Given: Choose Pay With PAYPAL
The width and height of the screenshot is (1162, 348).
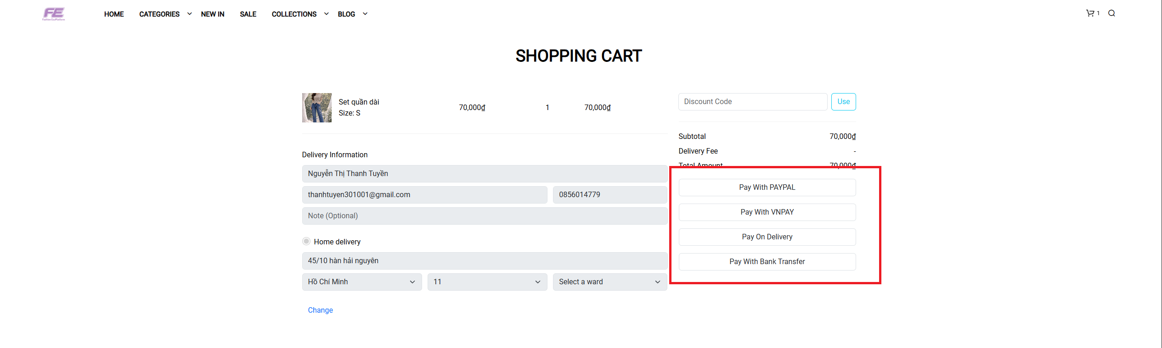Looking at the screenshot, I should pyautogui.click(x=767, y=188).
